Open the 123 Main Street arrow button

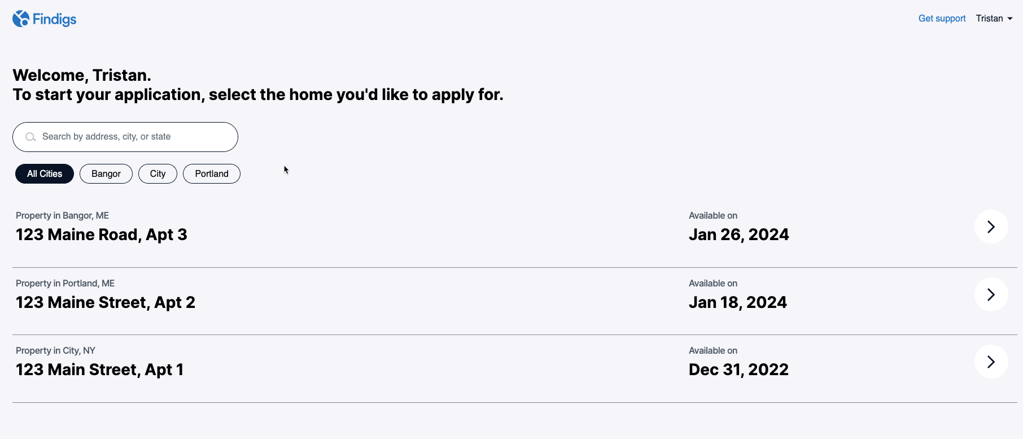click(991, 362)
